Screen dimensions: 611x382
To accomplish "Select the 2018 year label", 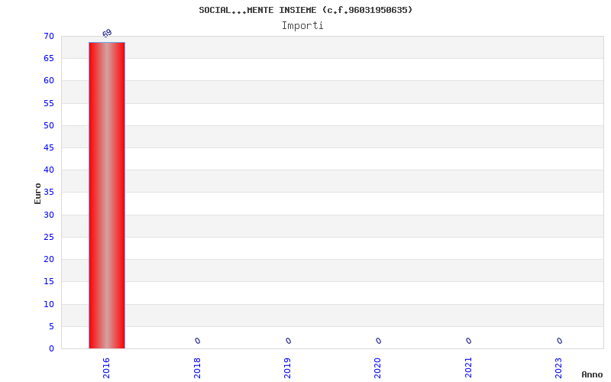I will [197, 367].
